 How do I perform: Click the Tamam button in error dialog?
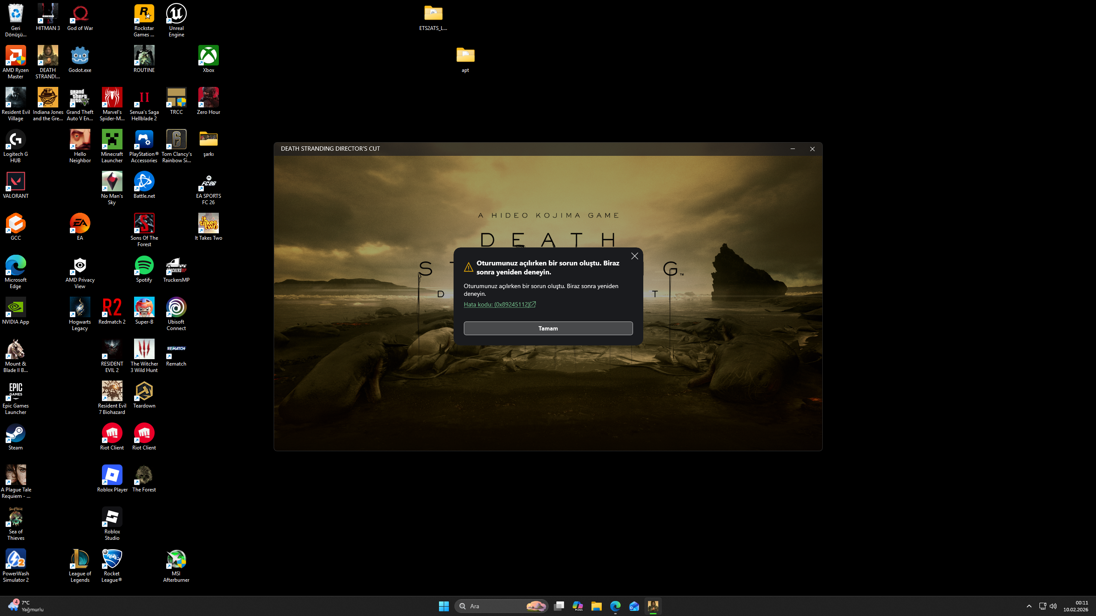tap(548, 328)
